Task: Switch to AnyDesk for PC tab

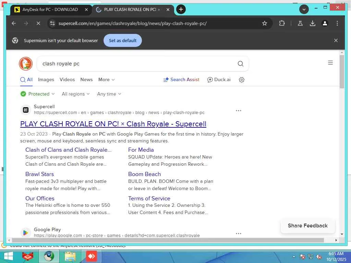Action: coord(50,10)
